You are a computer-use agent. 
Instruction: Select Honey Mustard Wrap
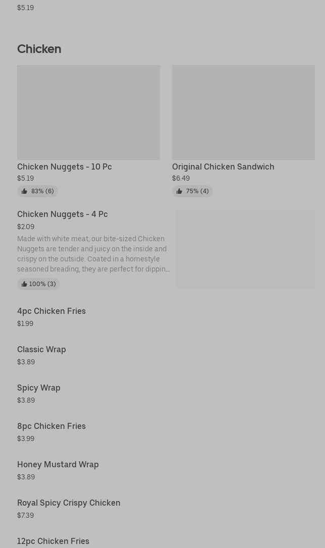[x=58, y=464]
